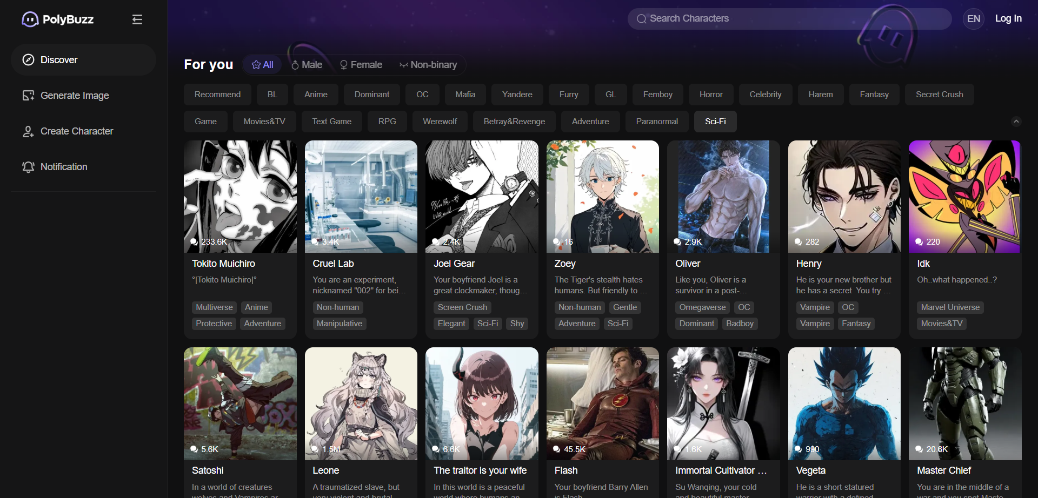Filter characters by Female
Viewport: 1038px width, 498px height.
click(361, 65)
